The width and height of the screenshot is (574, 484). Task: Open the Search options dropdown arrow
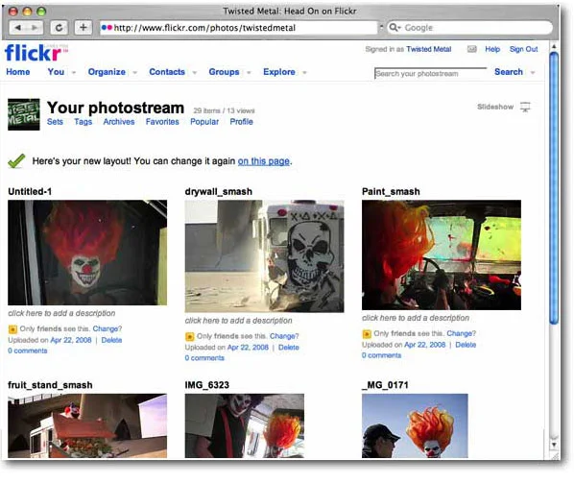coord(533,72)
